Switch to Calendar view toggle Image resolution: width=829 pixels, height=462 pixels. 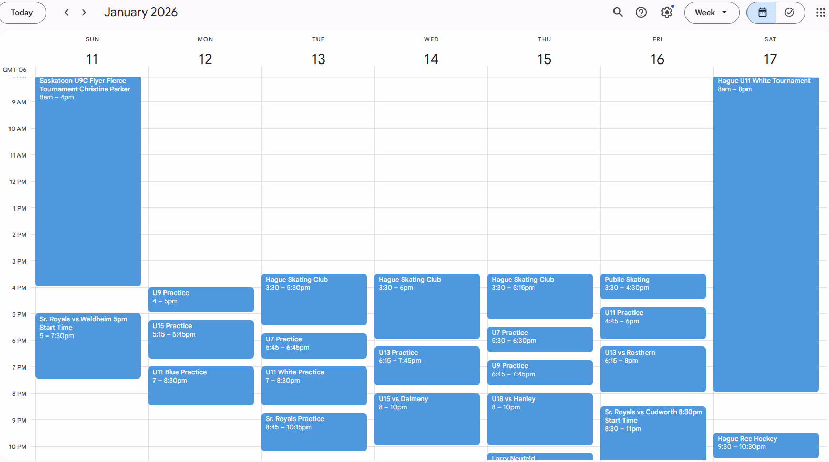click(762, 13)
